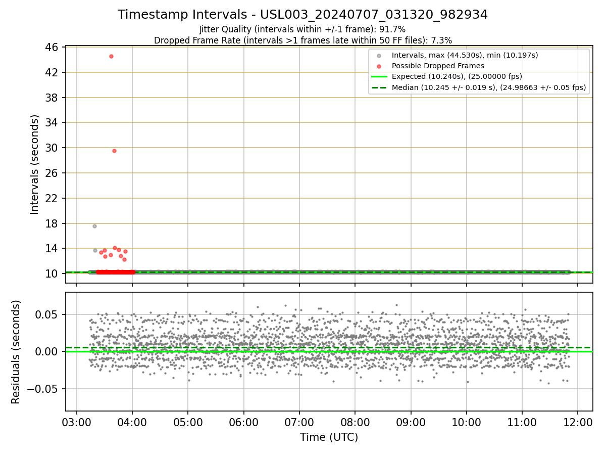Image resolution: width=606 pixels, height=455 pixels.
Task: Click the 'Intervals (seconds)' y-axis label
Action: coord(34,164)
